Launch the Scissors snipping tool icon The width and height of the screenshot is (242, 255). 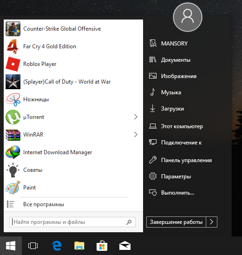tap(13, 99)
